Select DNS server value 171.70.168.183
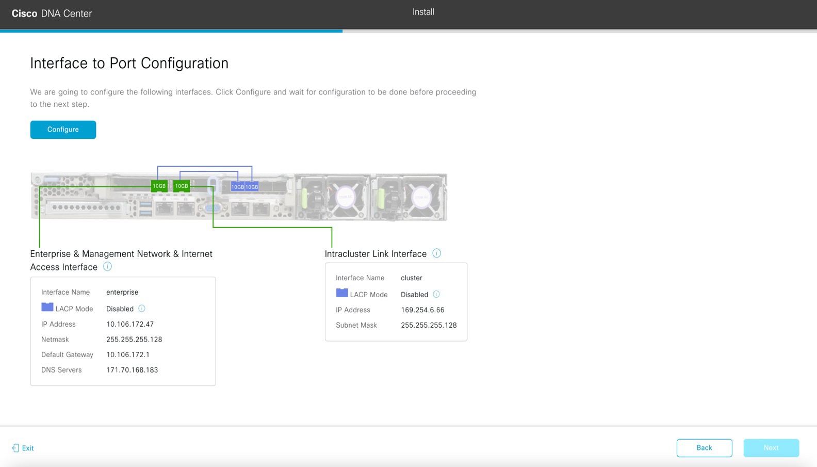817x467 pixels. 132,370
